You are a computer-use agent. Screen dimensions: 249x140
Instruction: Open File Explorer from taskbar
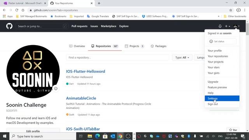(90, 136)
